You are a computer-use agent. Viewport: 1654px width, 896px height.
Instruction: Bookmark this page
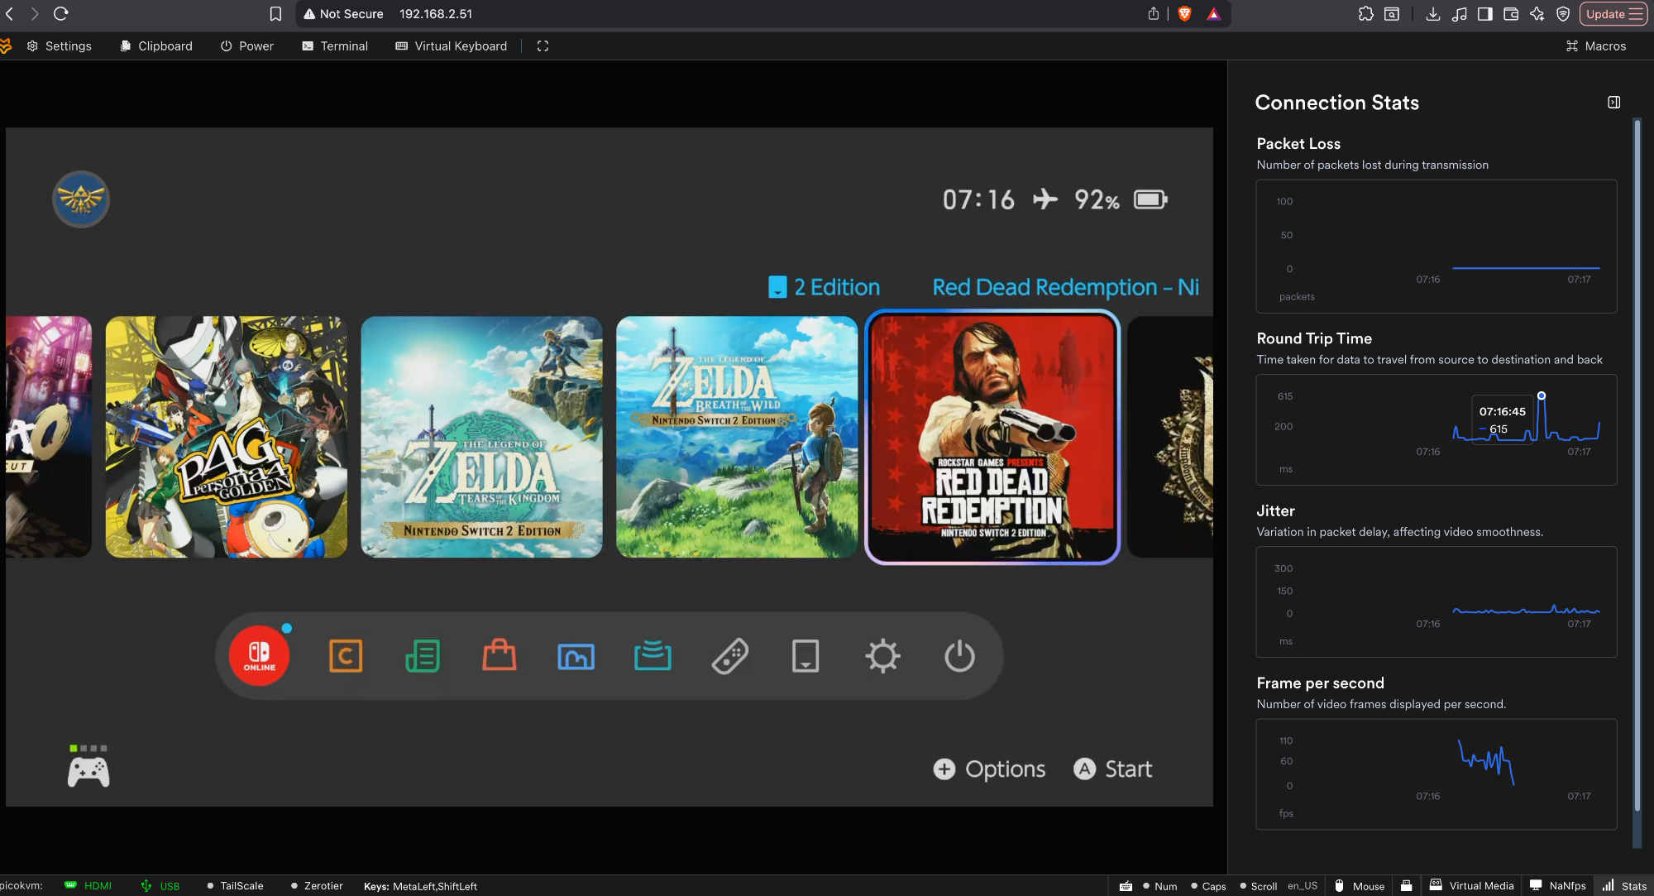pyautogui.click(x=275, y=14)
